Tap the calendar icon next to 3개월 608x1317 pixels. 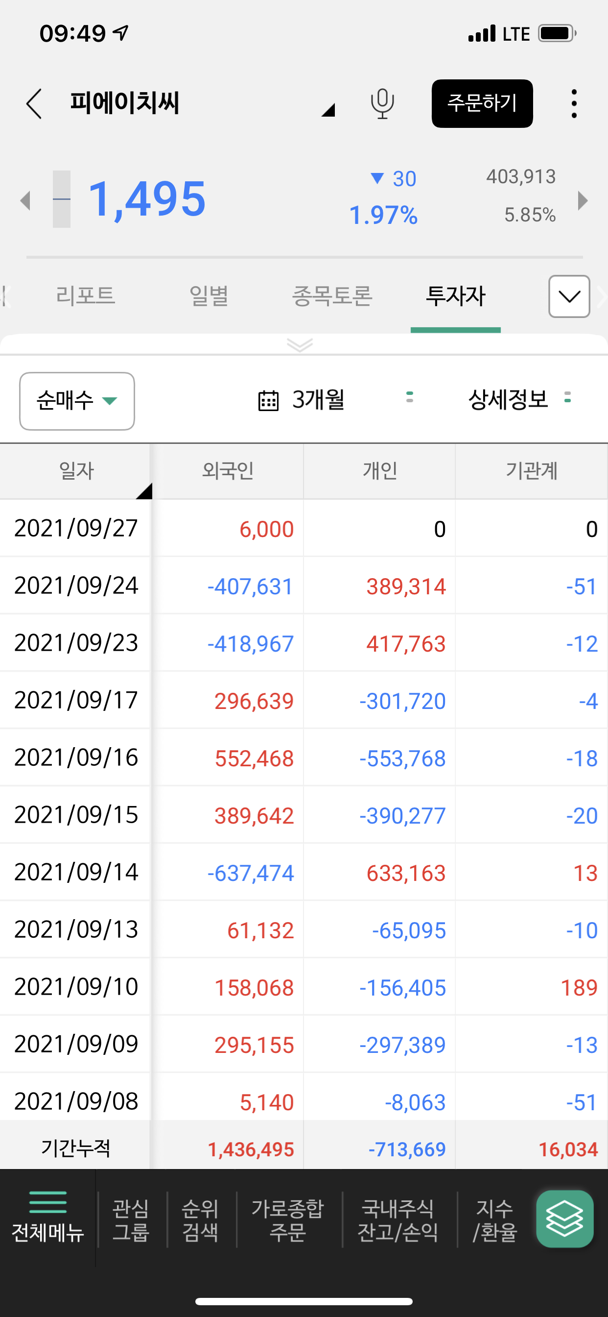click(x=268, y=400)
